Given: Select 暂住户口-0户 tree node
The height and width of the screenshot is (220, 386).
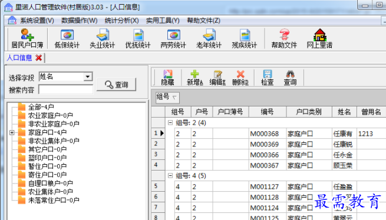Looking at the screenshot, I should (47, 166).
